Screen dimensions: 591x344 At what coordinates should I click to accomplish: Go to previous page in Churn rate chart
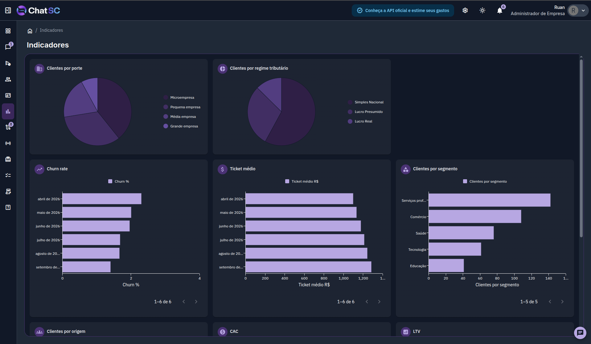[x=184, y=302]
